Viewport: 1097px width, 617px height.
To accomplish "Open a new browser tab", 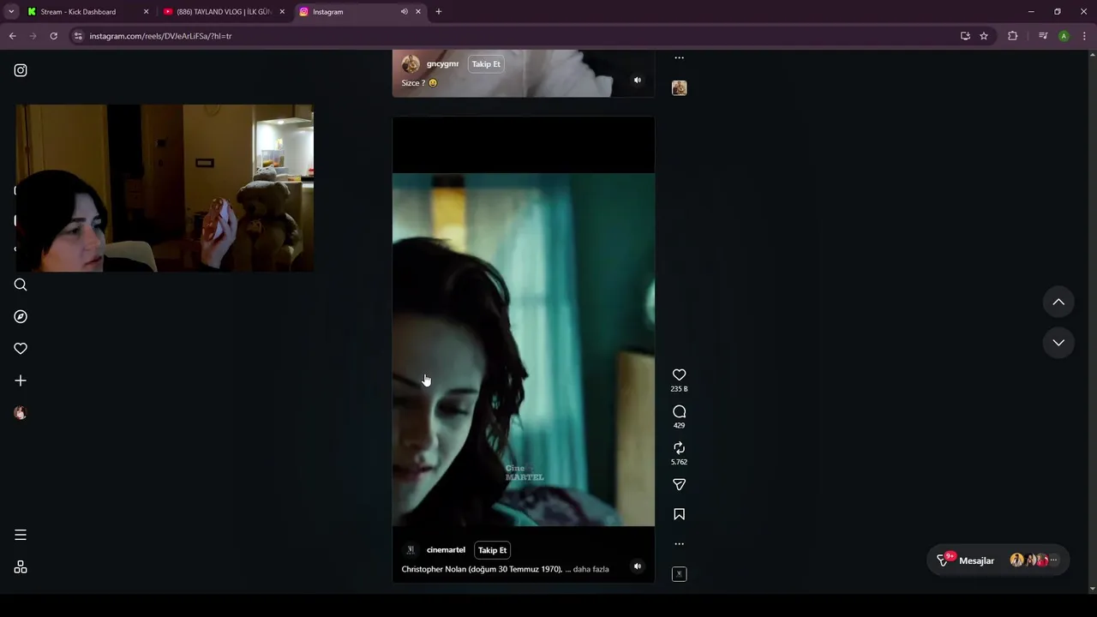I will (x=439, y=12).
